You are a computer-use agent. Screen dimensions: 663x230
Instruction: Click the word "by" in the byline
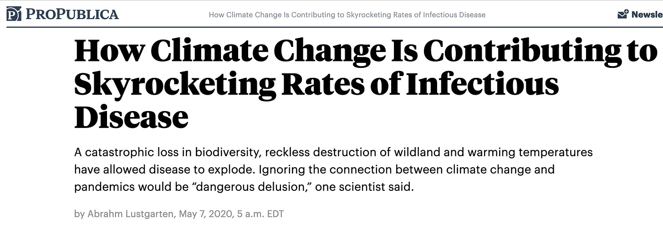79,214
